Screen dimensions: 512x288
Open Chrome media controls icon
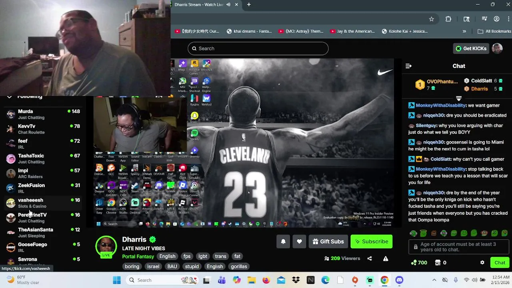(x=484, y=19)
